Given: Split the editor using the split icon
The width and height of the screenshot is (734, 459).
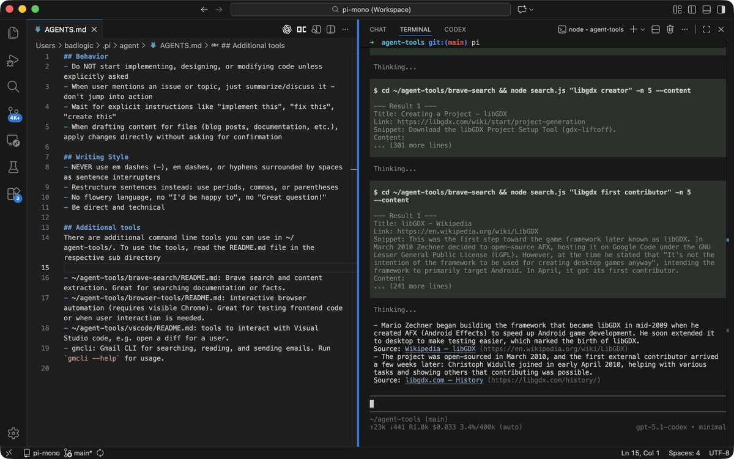Looking at the screenshot, I should pyautogui.click(x=331, y=29).
